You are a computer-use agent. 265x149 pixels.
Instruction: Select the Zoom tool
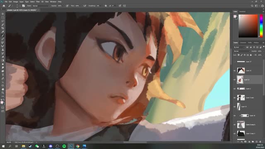[3, 93]
